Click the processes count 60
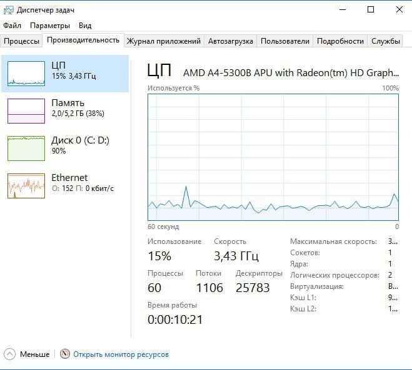 (154, 288)
